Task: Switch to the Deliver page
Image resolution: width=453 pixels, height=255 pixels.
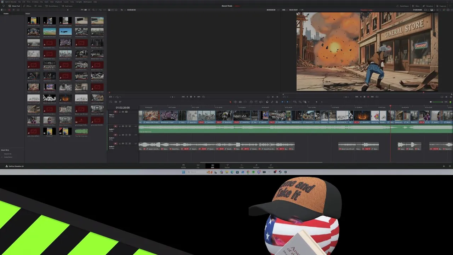Action: [271, 166]
